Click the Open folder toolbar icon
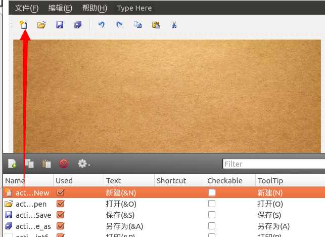325x237 pixels. click(41, 25)
